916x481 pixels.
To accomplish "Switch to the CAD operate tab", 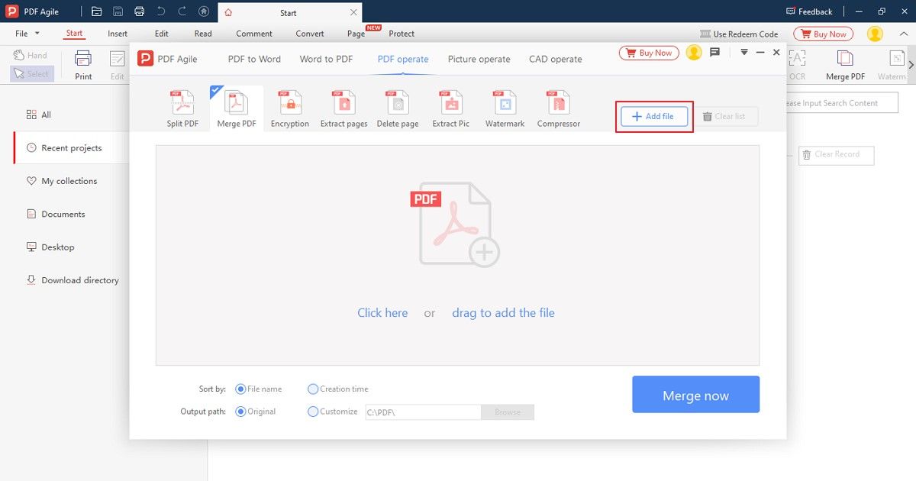I will point(556,59).
